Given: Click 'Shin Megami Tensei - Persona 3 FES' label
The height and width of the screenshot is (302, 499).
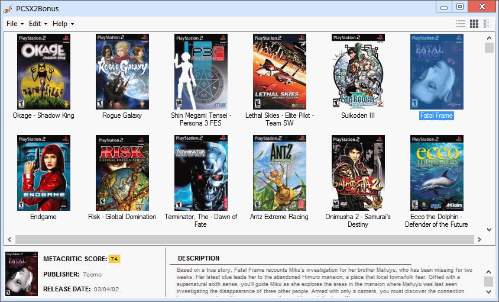Looking at the screenshot, I should point(201,119).
